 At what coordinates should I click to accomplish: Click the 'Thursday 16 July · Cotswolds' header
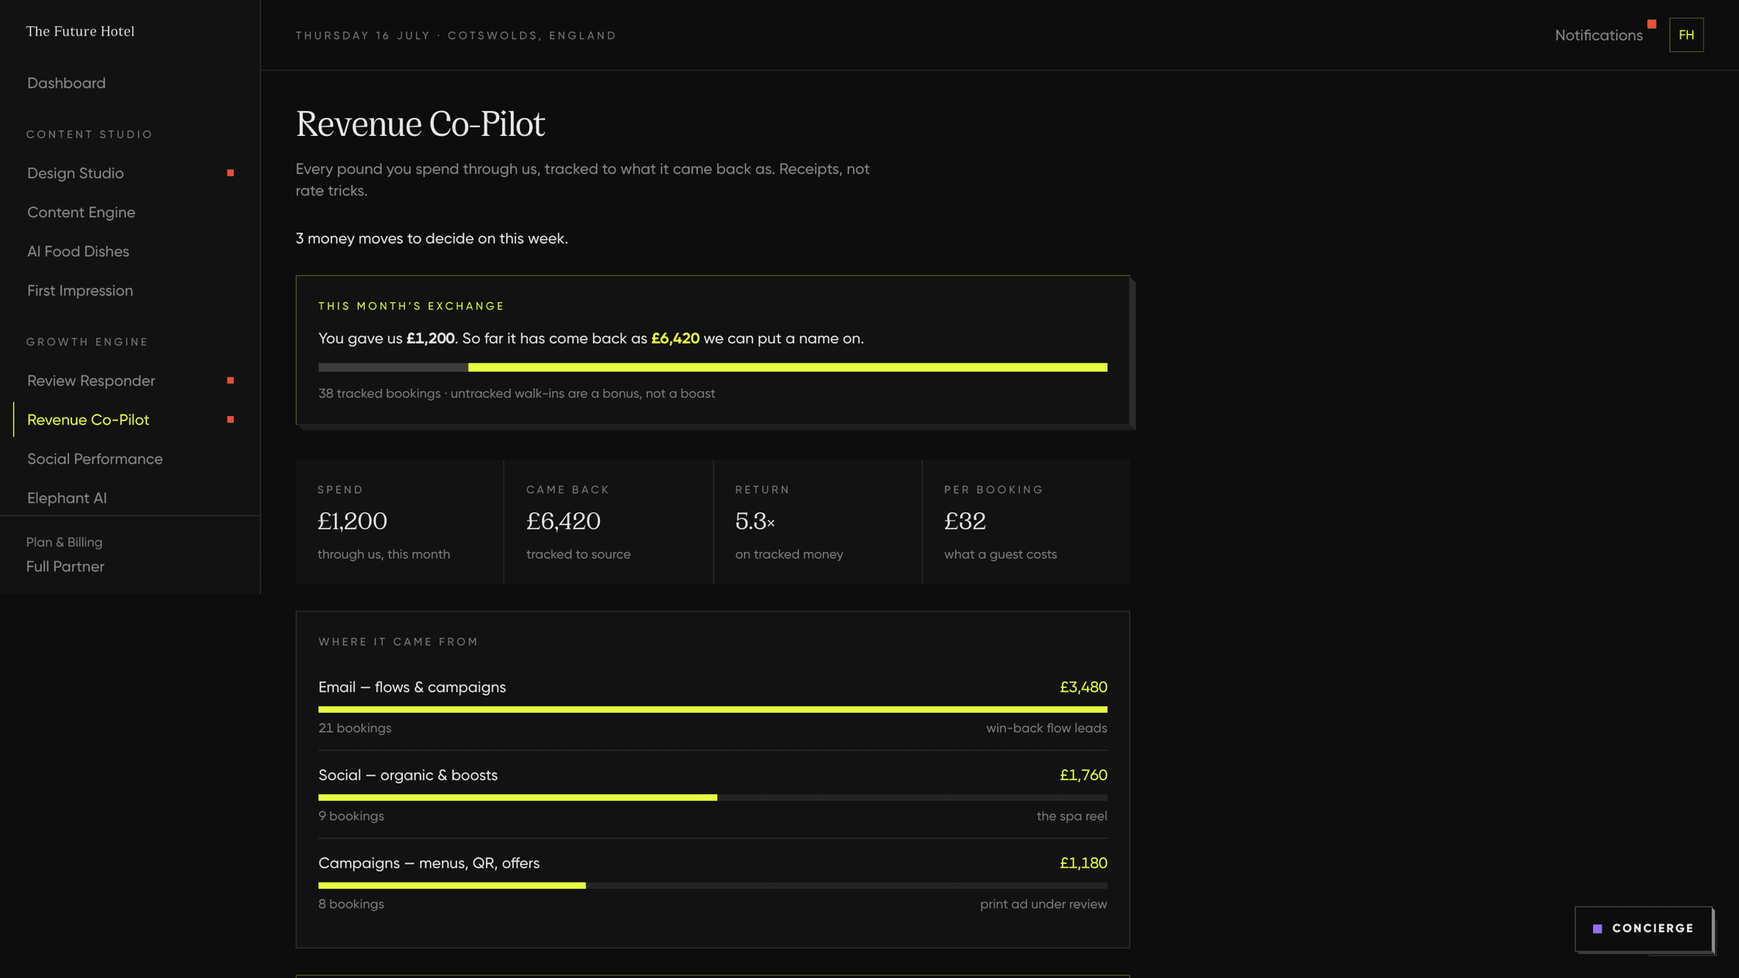pyautogui.click(x=456, y=36)
